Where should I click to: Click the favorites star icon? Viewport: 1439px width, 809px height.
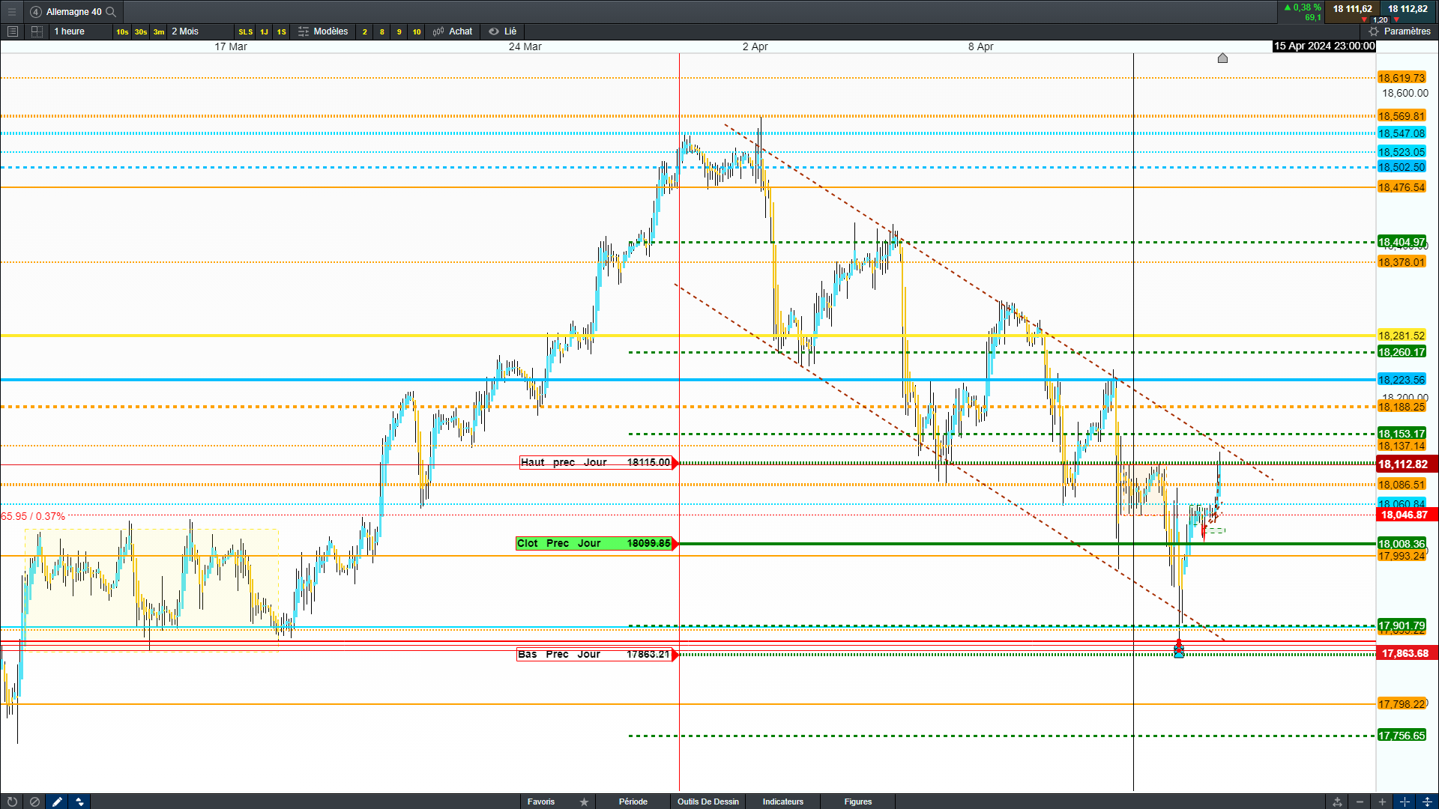(x=584, y=802)
